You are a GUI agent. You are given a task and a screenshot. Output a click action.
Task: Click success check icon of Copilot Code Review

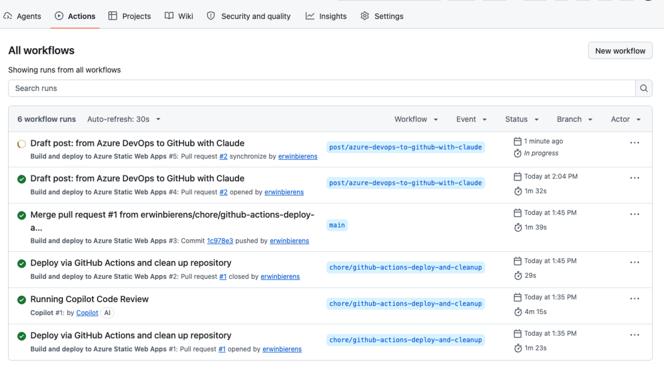22,300
